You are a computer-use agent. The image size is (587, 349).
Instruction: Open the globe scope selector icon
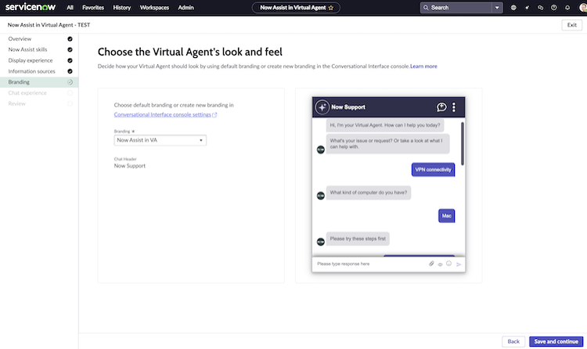(x=513, y=8)
